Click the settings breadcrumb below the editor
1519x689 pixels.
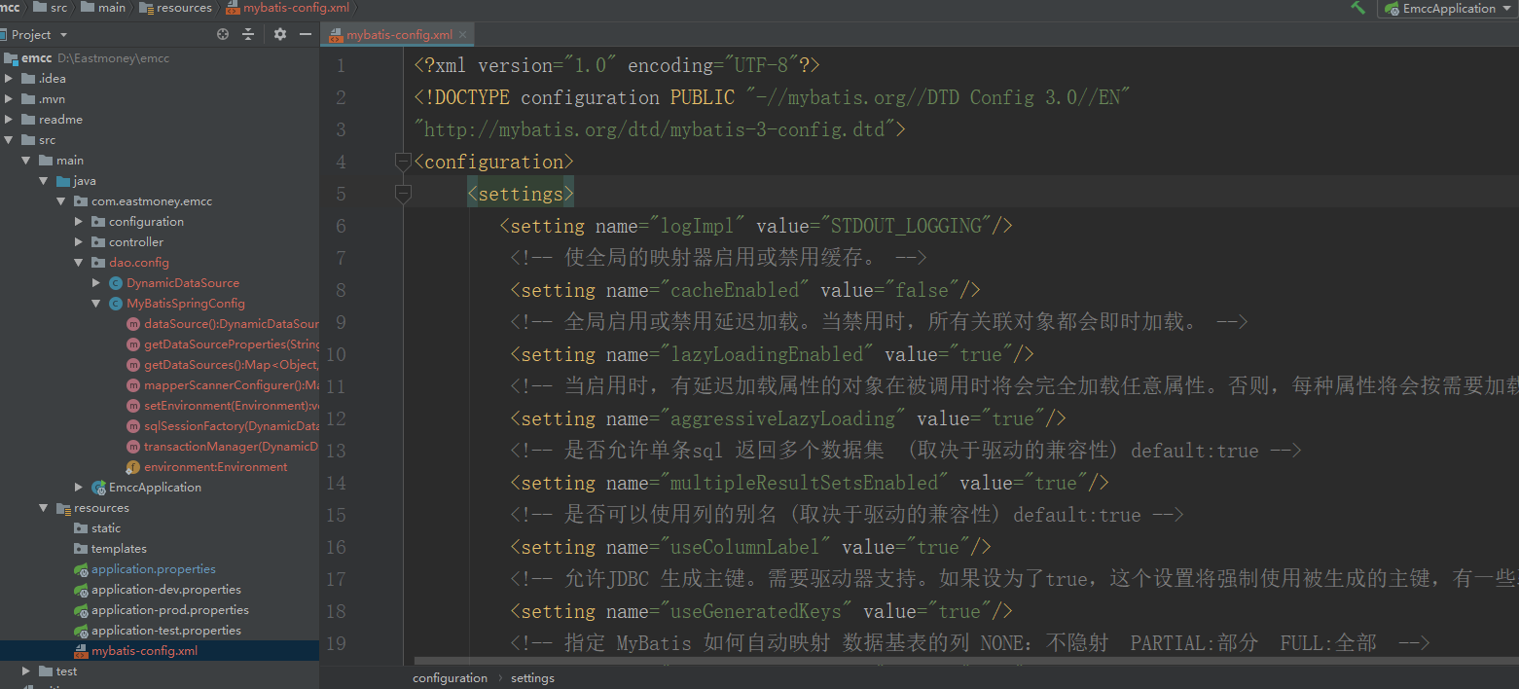click(x=532, y=678)
